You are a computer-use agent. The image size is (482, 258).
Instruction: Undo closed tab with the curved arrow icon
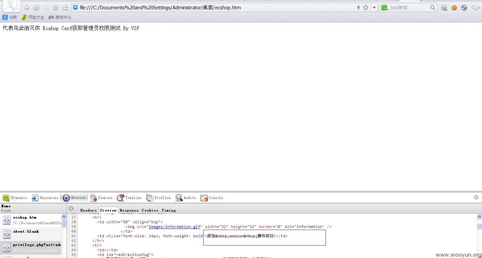(x=46, y=7)
